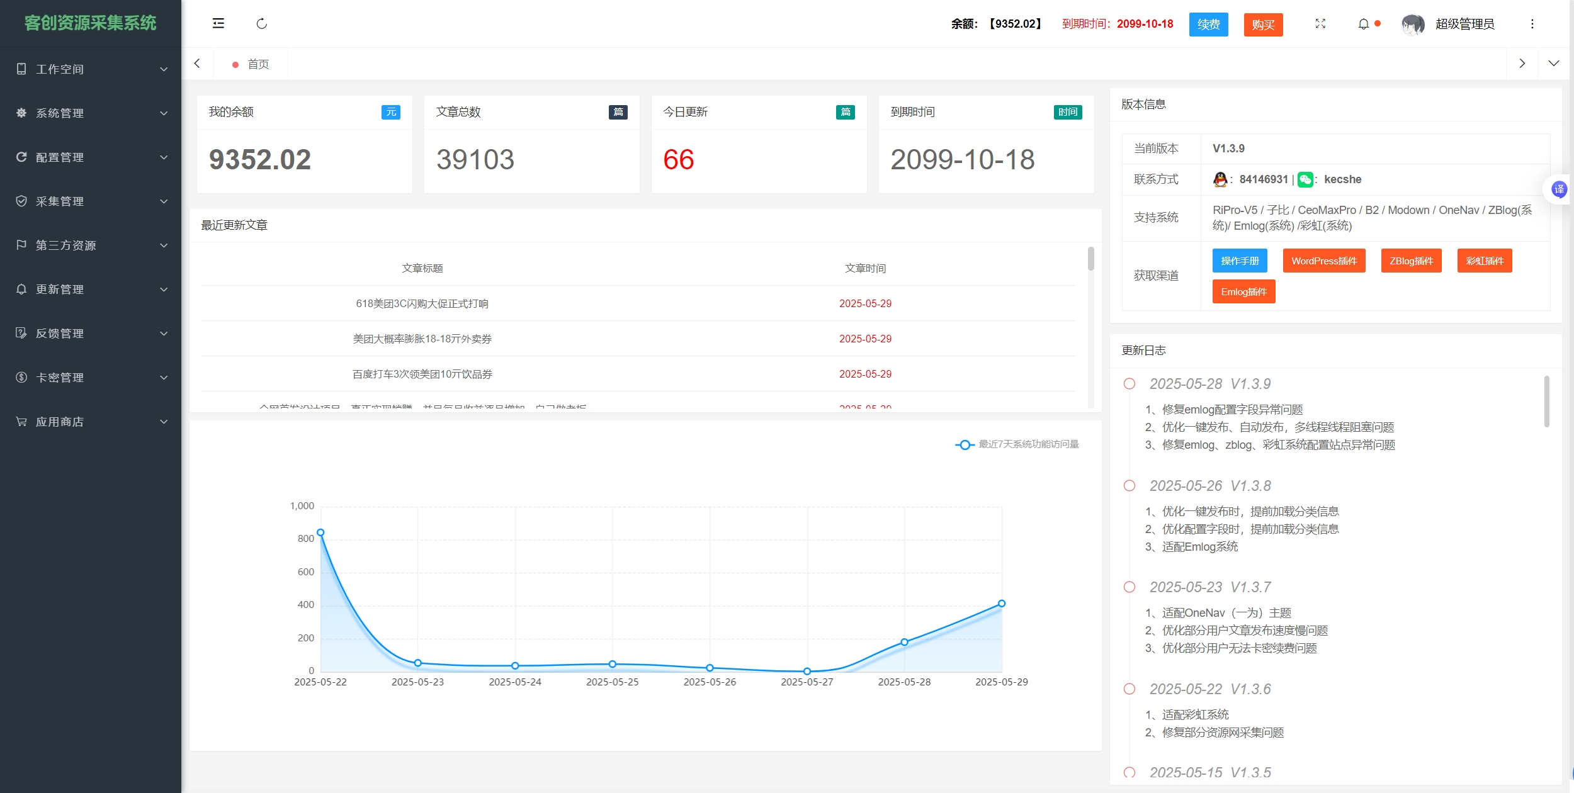Expand 应用商店 menu chevron
The height and width of the screenshot is (793, 1574).
tap(164, 422)
